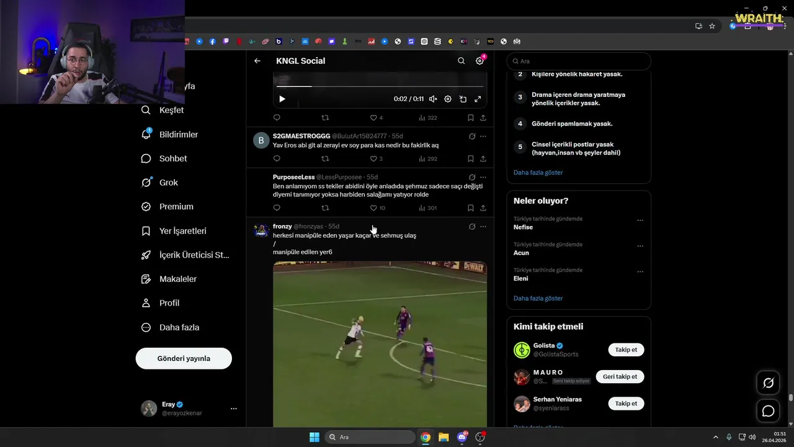
Task: Open floating chat messages button
Action: [768, 411]
